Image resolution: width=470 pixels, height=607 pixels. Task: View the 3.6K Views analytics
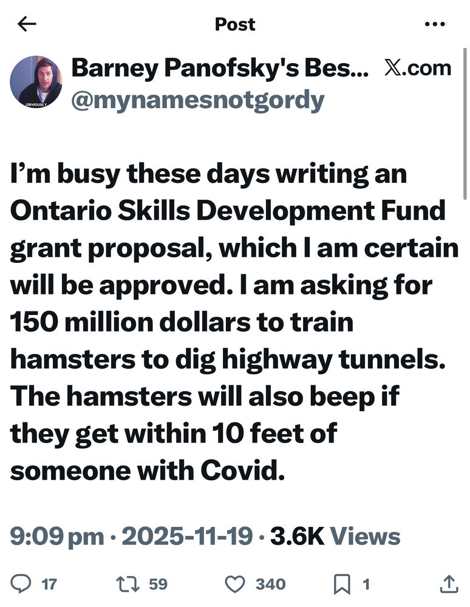(x=335, y=536)
